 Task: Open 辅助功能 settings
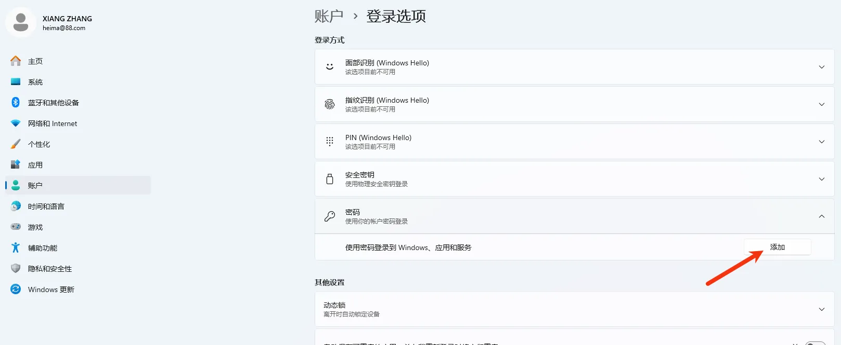pyautogui.click(x=78, y=248)
